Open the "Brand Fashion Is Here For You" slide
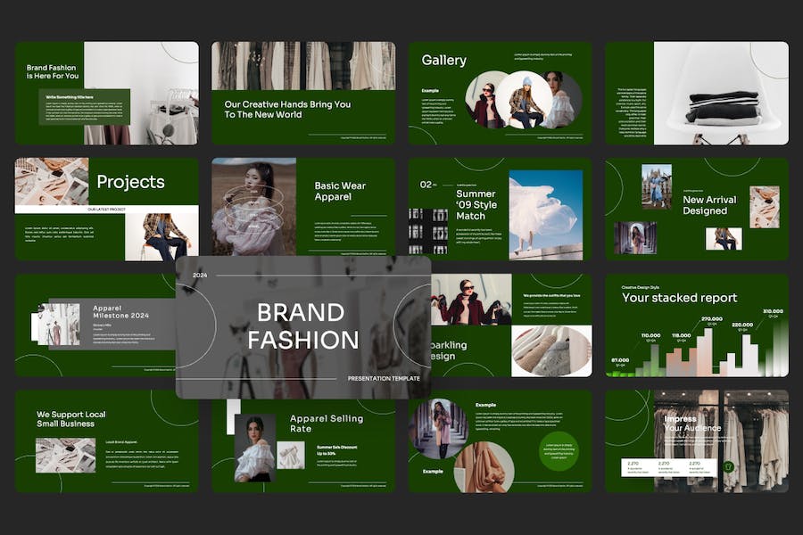The height and width of the screenshot is (535, 803). (x=106, y=93)
